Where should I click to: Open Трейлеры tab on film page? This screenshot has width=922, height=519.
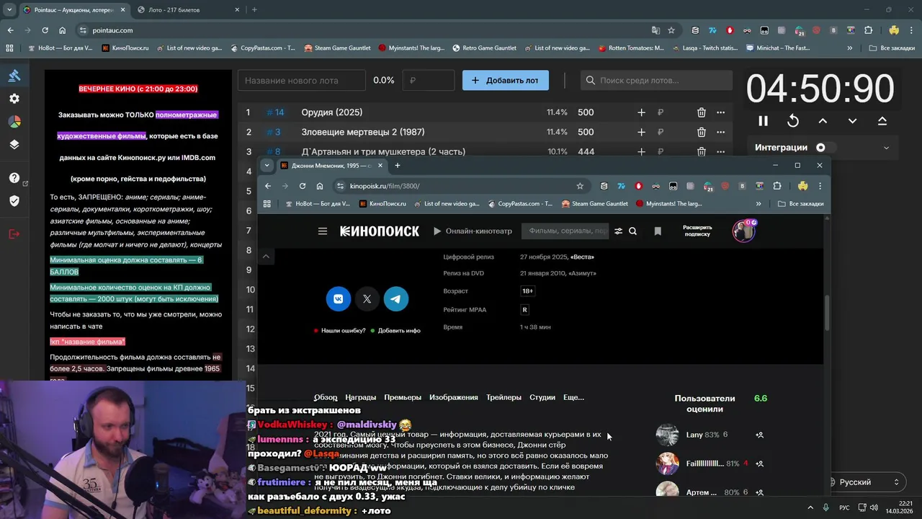coord(503,397)
